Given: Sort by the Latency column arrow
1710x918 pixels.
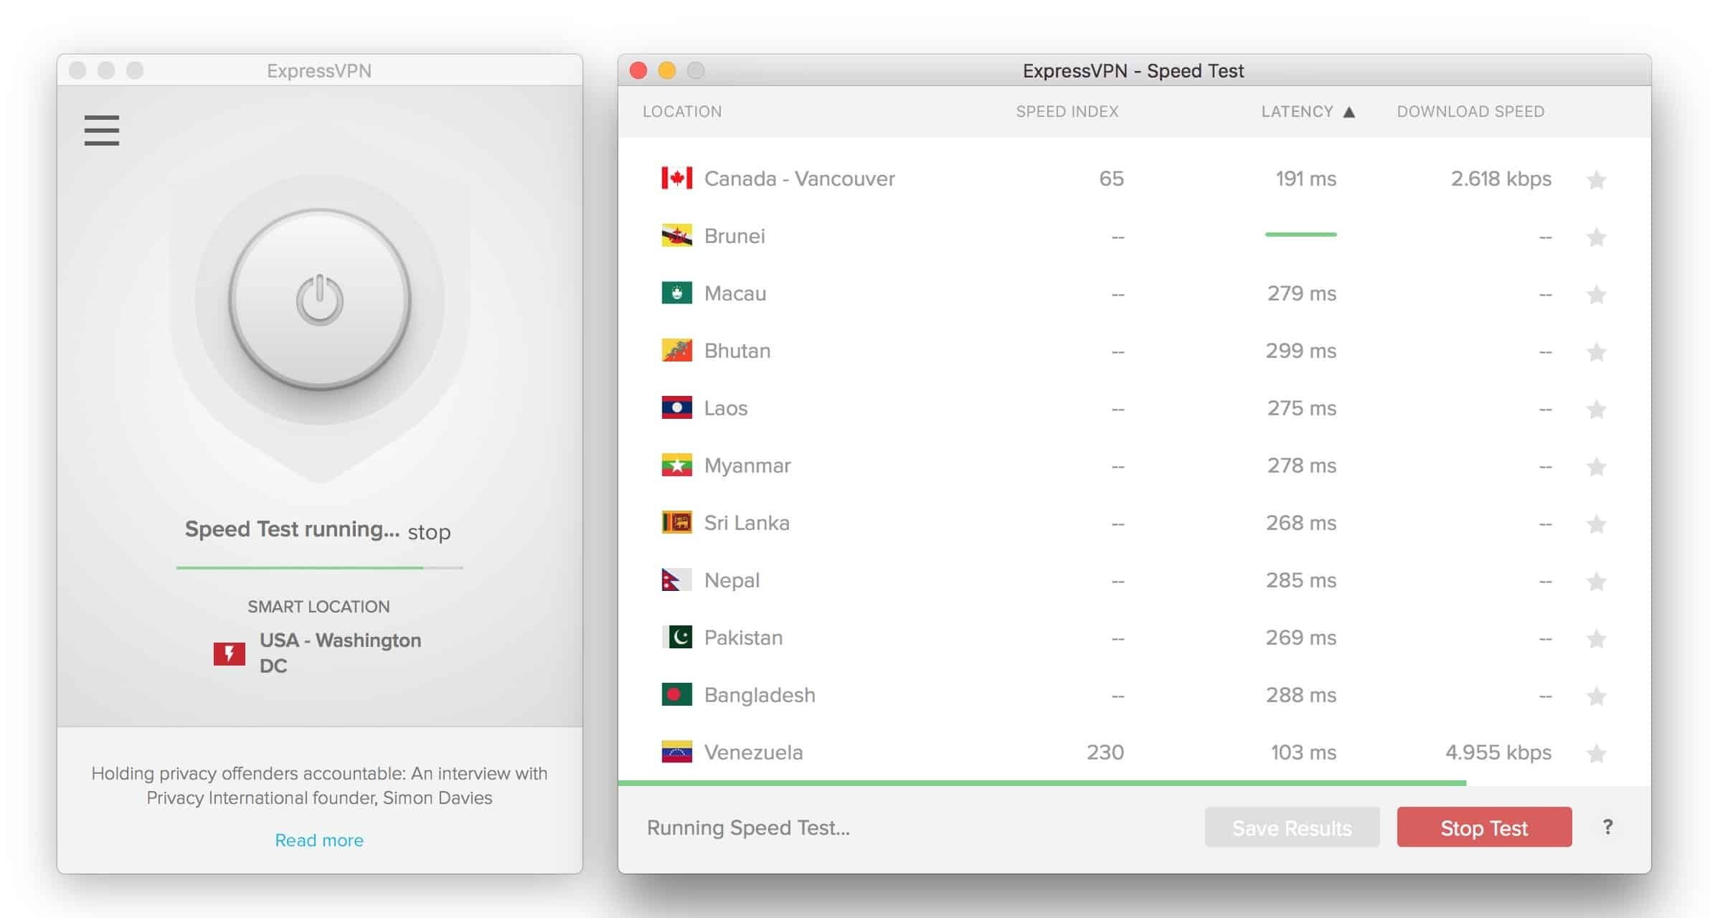Looking at the screenshot, I should (x=1348, y=112).
